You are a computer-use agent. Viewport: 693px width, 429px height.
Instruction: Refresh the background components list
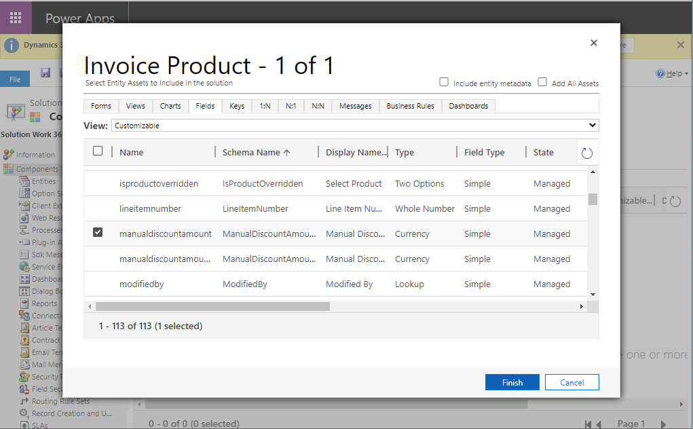(x=675, y=202)
